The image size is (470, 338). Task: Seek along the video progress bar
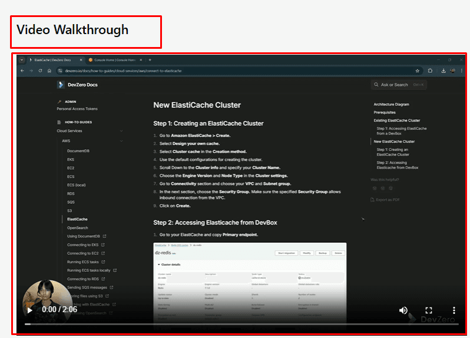pos(241,324)
